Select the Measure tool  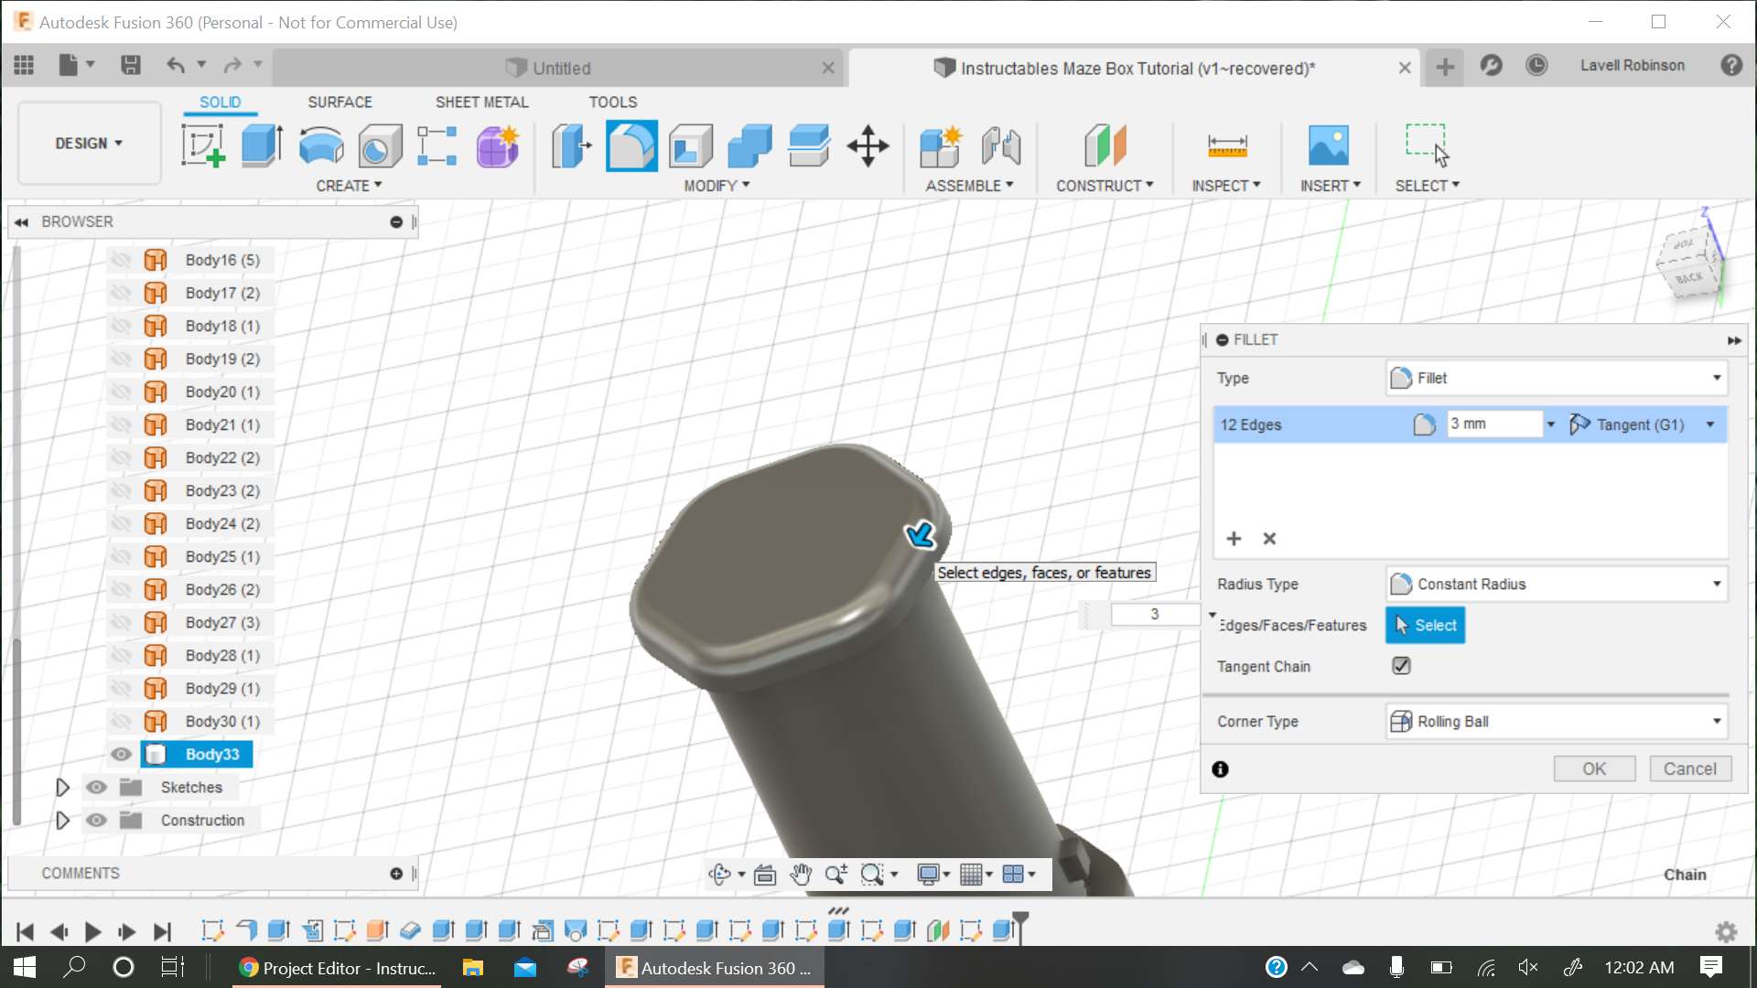1227,146
